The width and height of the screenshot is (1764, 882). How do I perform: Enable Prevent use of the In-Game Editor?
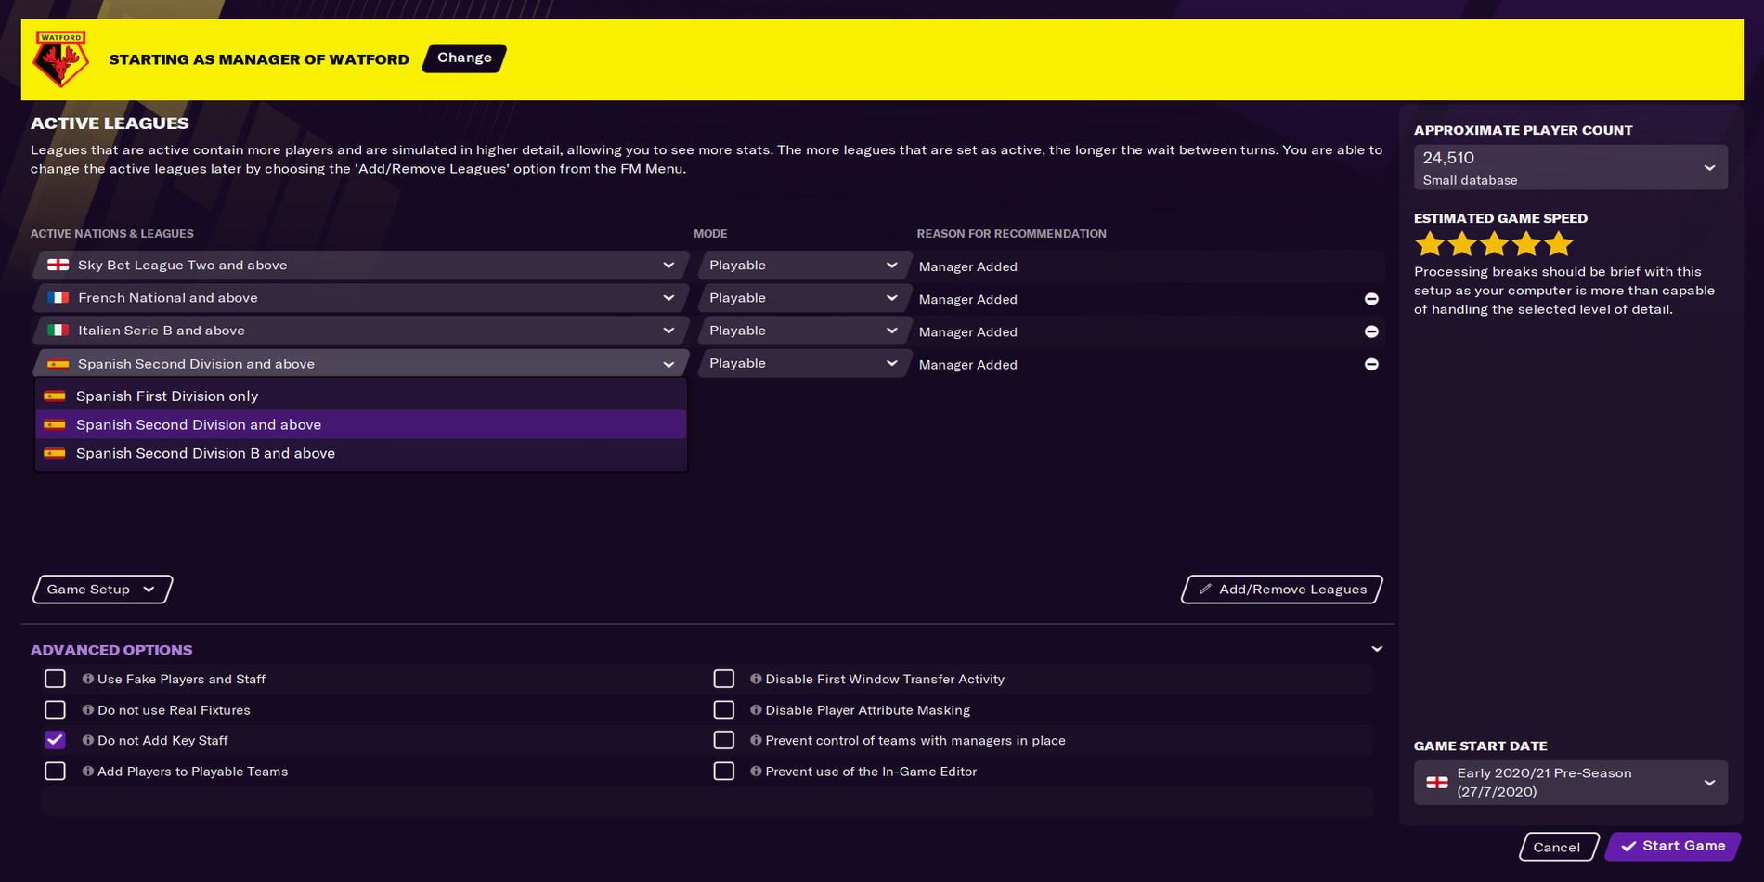pyautogui.click(x=724, y=771)
